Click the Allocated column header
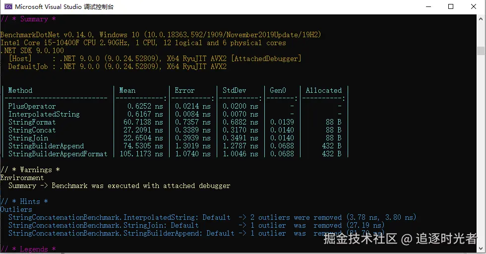 point(323,90)
